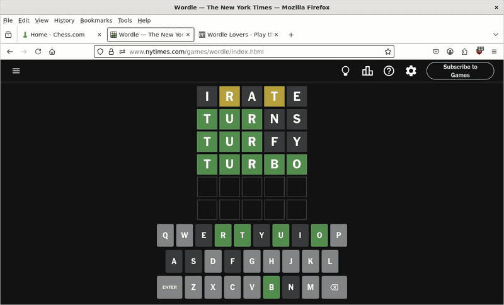This screenshot has height=305, width=504.
Task: Tap the G key on Wordle keyboard
Action: (x=252, y=262)
